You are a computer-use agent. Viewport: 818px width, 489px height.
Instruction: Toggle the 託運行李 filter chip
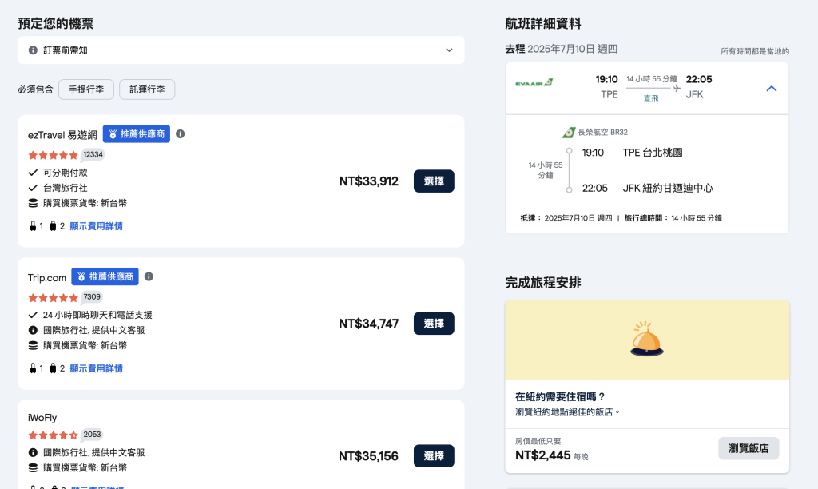click(x=147, y=89)
